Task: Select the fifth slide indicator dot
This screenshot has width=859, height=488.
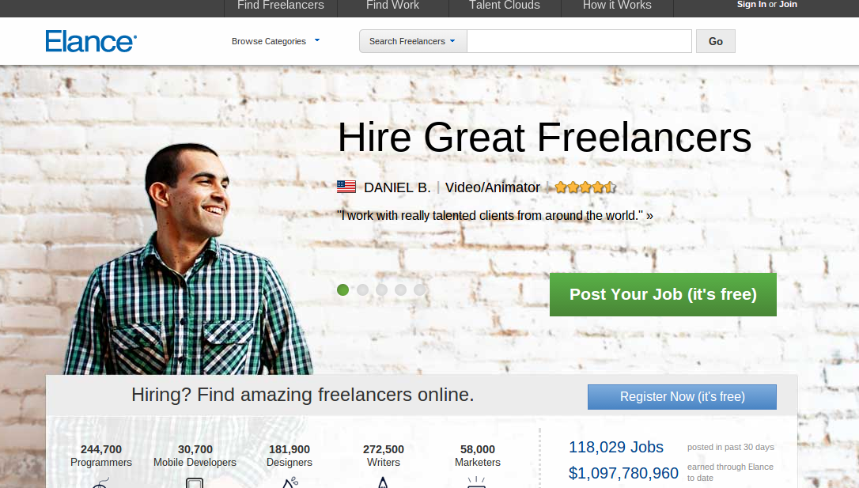Action: pyautogui.click(x=420, y=289)
